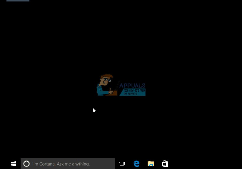Click the Appuals logo on the desktop
The width and height of the screenshot is (242, 169).
121,85
